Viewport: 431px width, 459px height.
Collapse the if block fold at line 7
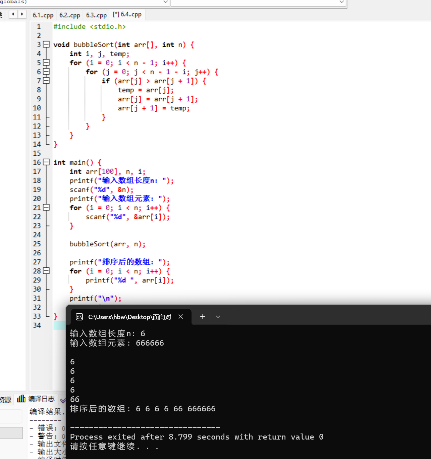46,81
